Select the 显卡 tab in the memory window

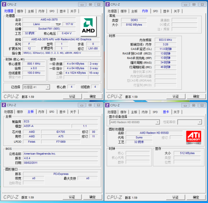(x=166, y=11)
